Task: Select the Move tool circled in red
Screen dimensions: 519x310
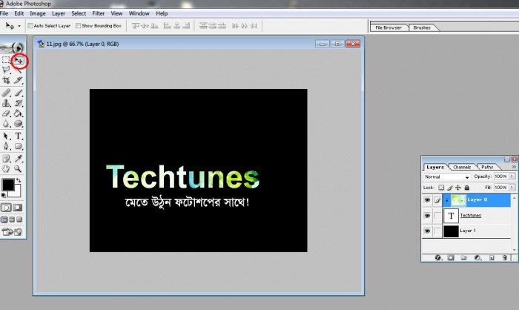Action: [x=19, y=59]
